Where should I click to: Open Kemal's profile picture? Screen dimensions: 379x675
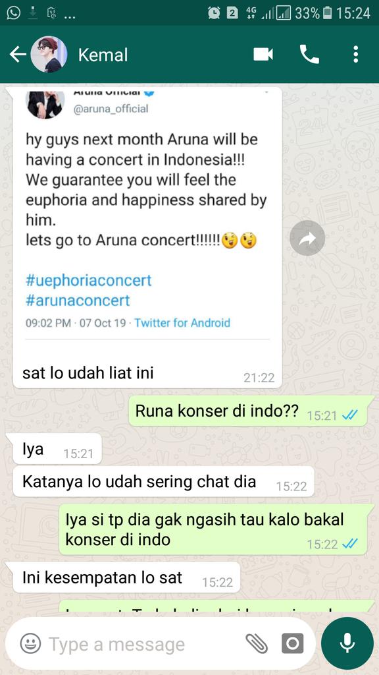[x=49, y=55]
